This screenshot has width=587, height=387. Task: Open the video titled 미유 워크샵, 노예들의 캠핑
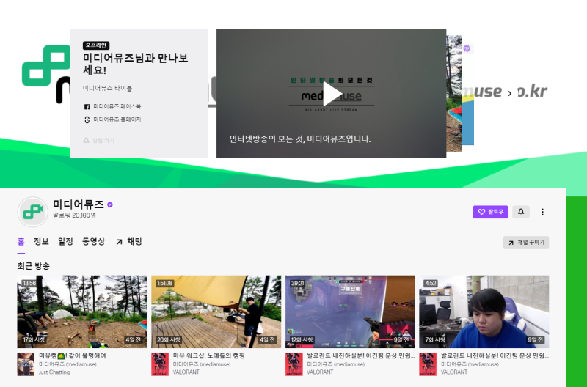click(x=209, y=355)
